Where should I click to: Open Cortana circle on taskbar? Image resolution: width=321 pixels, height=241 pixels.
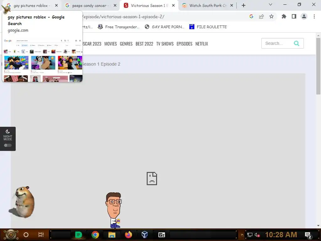coord(26,235)
